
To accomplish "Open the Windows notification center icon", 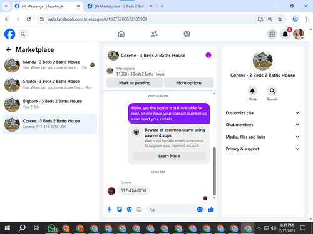I will [x=303, y=228].
